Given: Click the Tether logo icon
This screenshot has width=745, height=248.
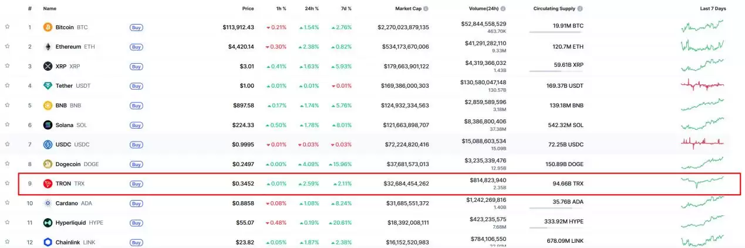Looking at the screenshot, I should click(x=48, y=86).
